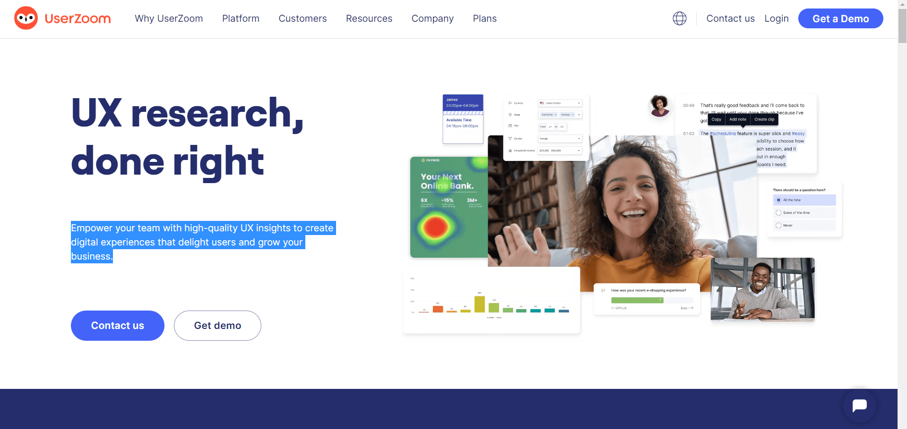This screenshot has height=429, width=907.
Task: Click the green e-shopping rating bar
Action: [637, 300]
